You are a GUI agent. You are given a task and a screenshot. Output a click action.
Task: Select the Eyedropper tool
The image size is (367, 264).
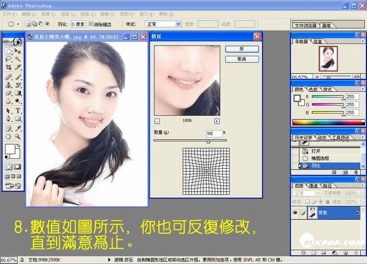[17, 128]
